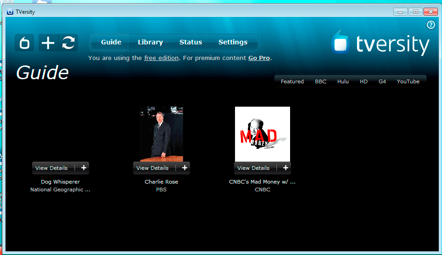Click the TVersity title bar icon

[x=10, y=11]
